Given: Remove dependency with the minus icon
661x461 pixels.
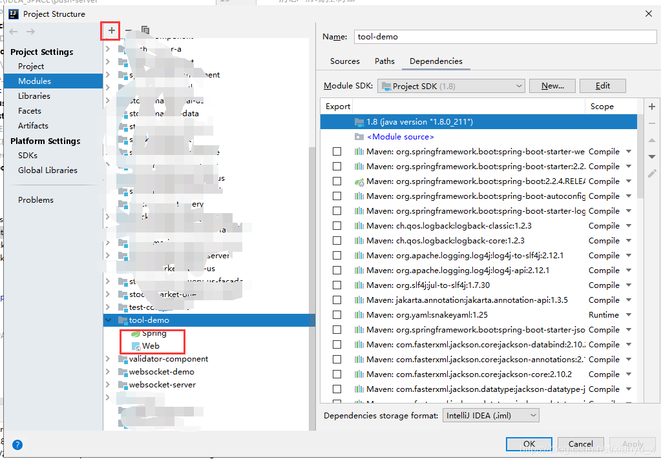Looking at the screenshot, I should point(652,123).
